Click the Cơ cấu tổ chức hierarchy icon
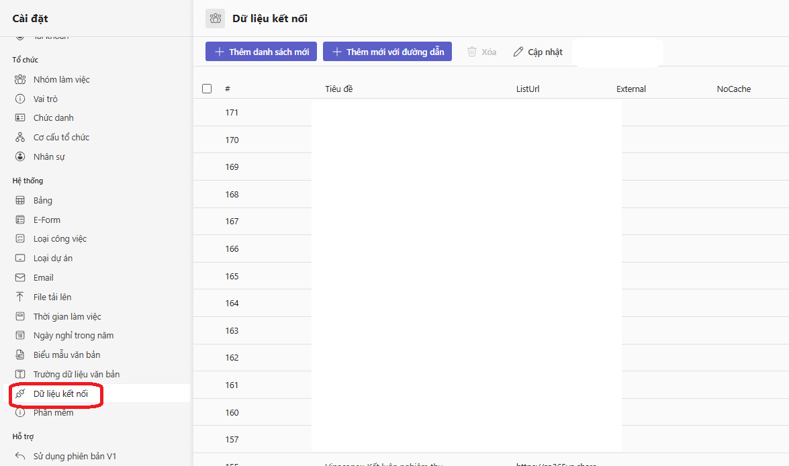 [20, 138]
